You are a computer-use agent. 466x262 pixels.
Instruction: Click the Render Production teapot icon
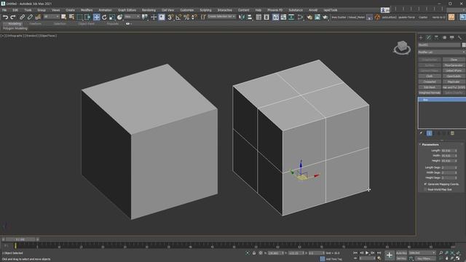click(x=325, y=17)
